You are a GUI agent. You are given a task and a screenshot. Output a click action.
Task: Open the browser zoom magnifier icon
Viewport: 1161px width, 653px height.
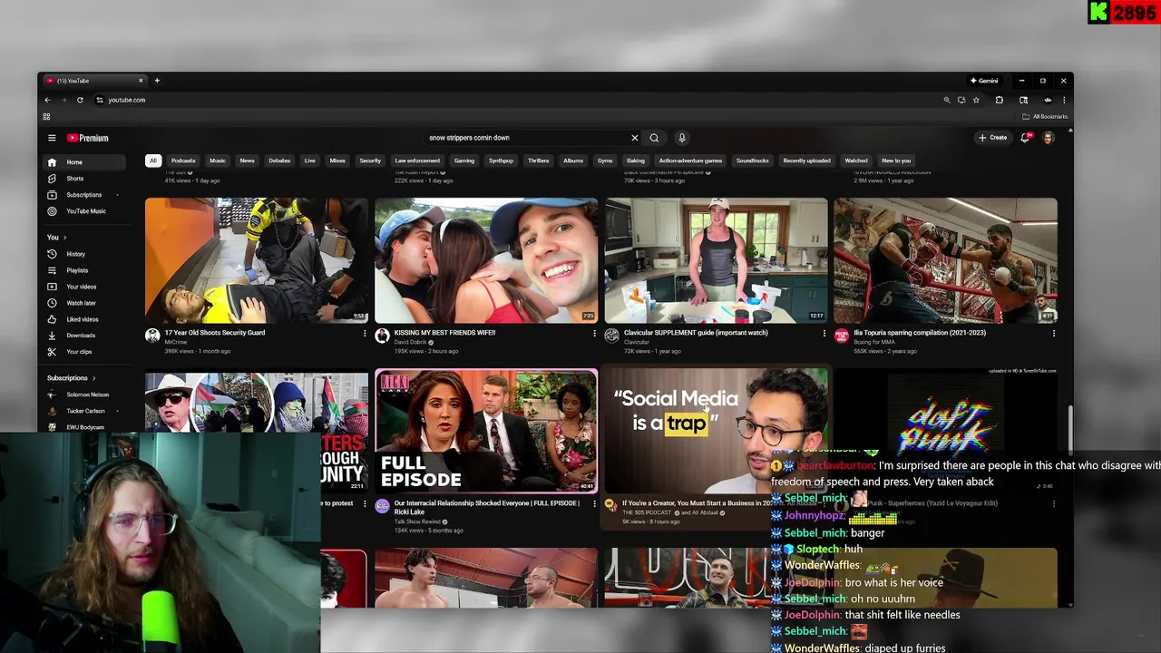coord(946,100)
